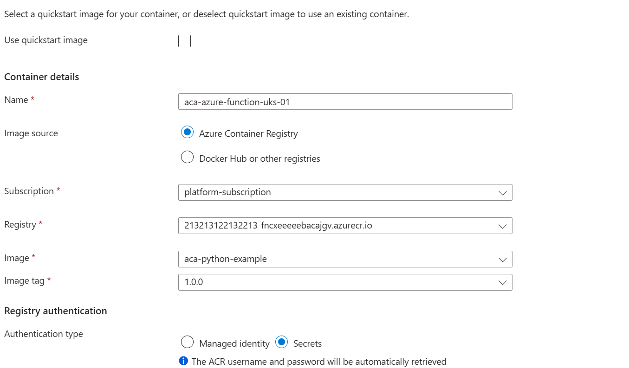This screenshot has height=368, width=629.
Task: Click the container Name input field
Action: (x=345, y=102)
